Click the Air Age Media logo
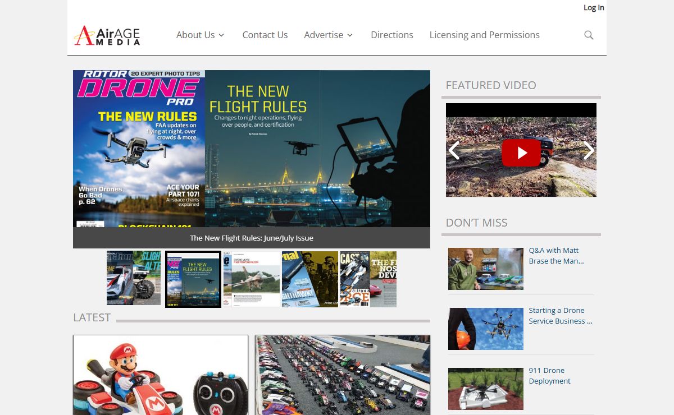Viewport: 674px width, 415px height. pos(107,35)
